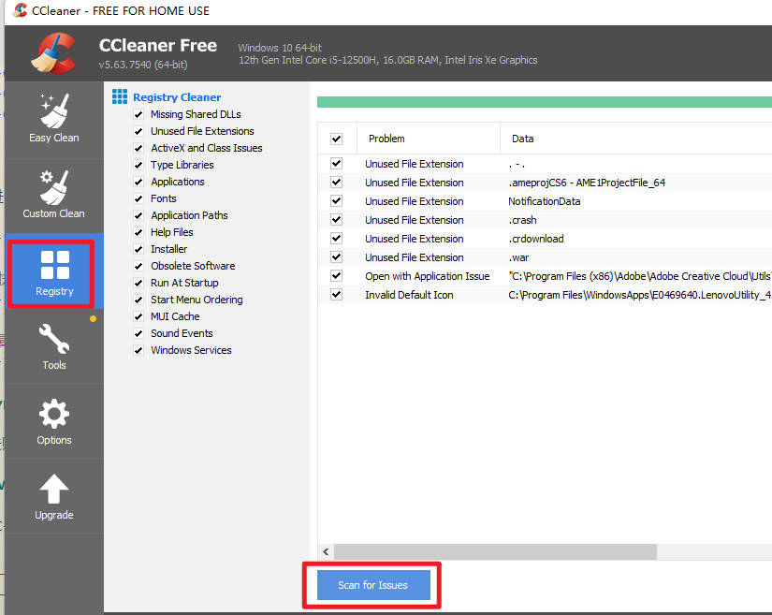
Task: Uncheck Start Menu Ordering
Action: click(x=138, y=300)
